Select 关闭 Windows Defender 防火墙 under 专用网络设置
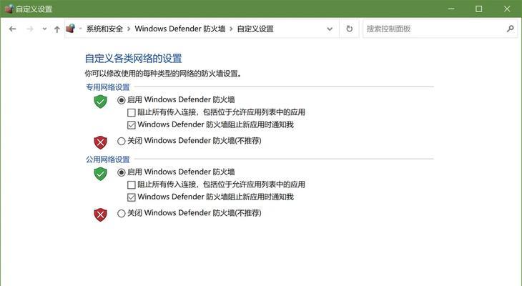 [121, 141]
